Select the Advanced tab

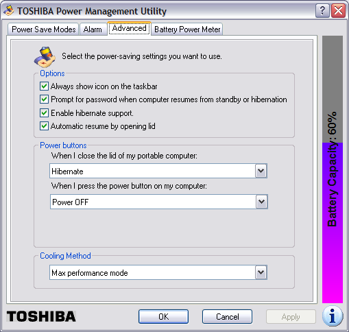129,28
